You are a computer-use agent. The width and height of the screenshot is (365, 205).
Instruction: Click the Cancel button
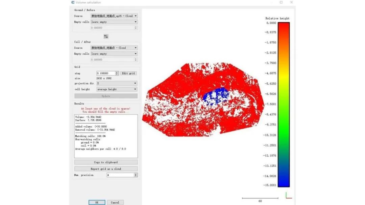pyautogui.click(x=115, y=202)
